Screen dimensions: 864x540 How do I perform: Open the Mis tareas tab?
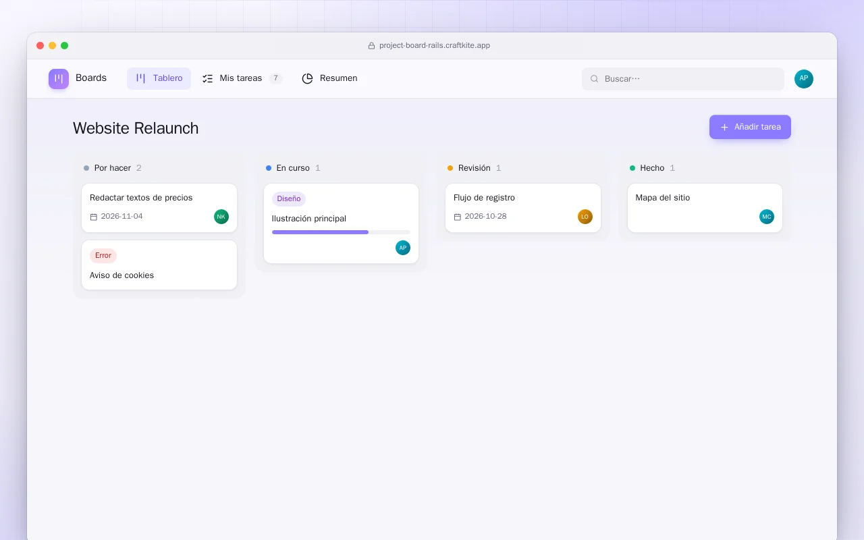tap(242, 78)
